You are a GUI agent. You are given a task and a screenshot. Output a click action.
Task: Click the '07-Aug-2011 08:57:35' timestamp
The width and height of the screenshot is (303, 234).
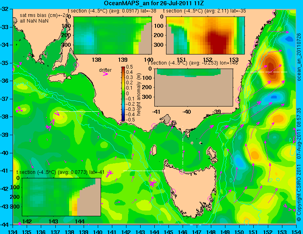299,133
